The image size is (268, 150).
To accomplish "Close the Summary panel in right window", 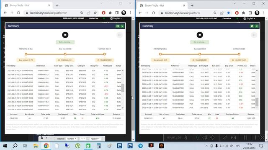I will (x=257, y=26).
